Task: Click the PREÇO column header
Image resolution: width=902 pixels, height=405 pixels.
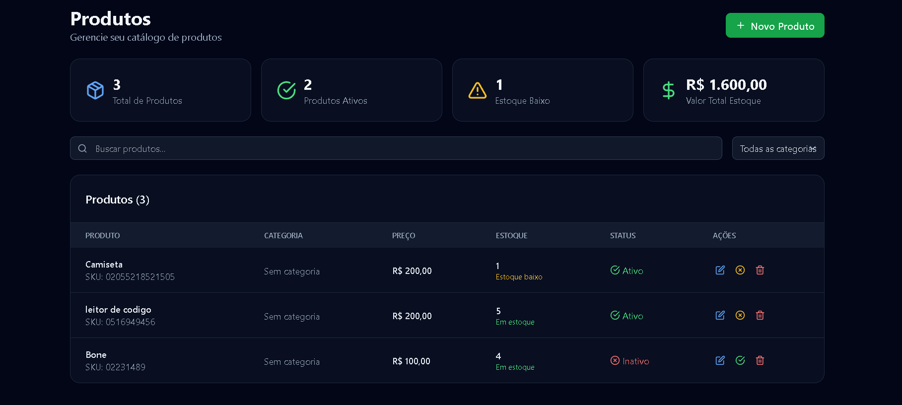Action: (x=404, y=236)
